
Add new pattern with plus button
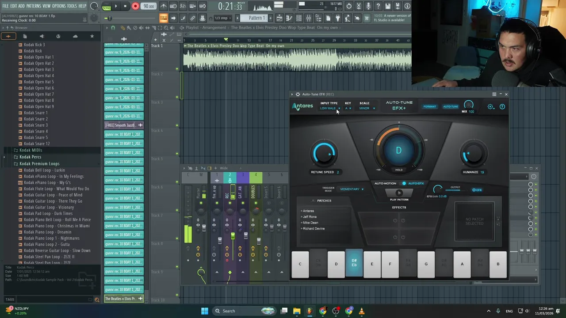270,18
